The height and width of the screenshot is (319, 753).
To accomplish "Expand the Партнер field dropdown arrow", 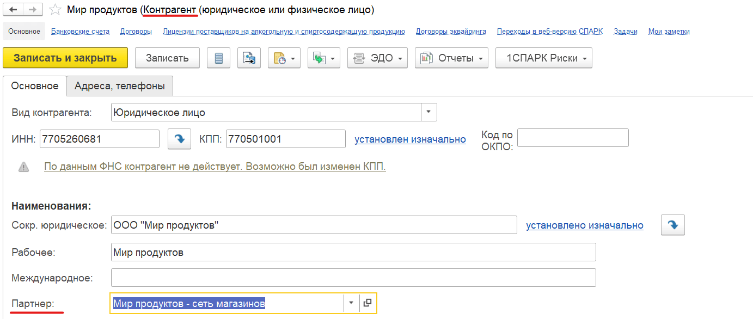I will 351,303.
